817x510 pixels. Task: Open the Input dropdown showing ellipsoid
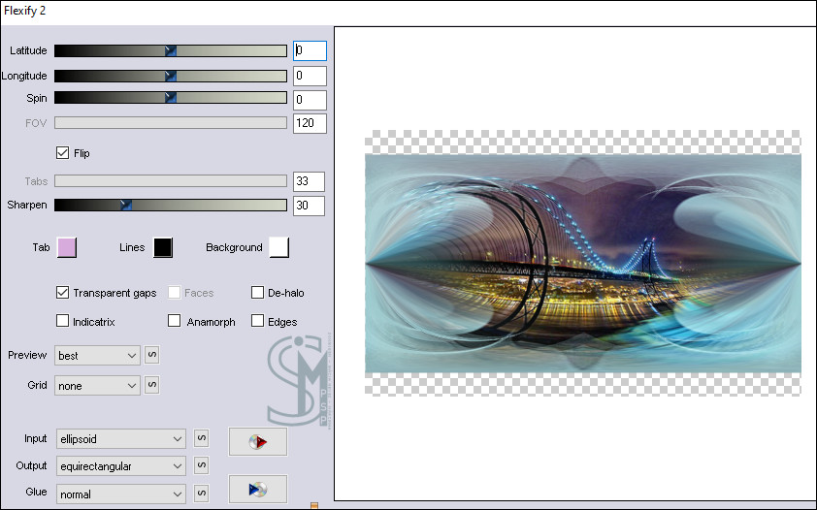[x=120, y=439]
